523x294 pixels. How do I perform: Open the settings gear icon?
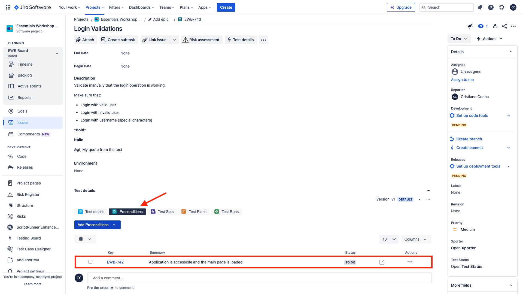click(502, 7)
